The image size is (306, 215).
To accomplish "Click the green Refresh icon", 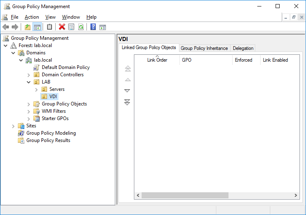I will (x=81, y=27).
